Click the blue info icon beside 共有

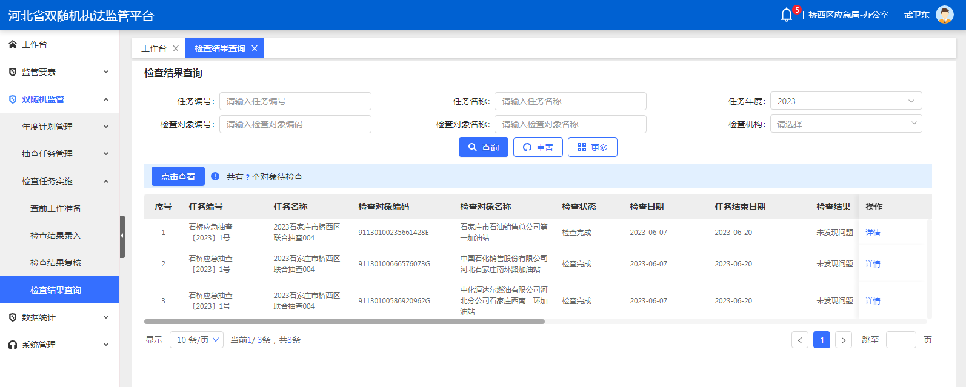pos(215,176)
